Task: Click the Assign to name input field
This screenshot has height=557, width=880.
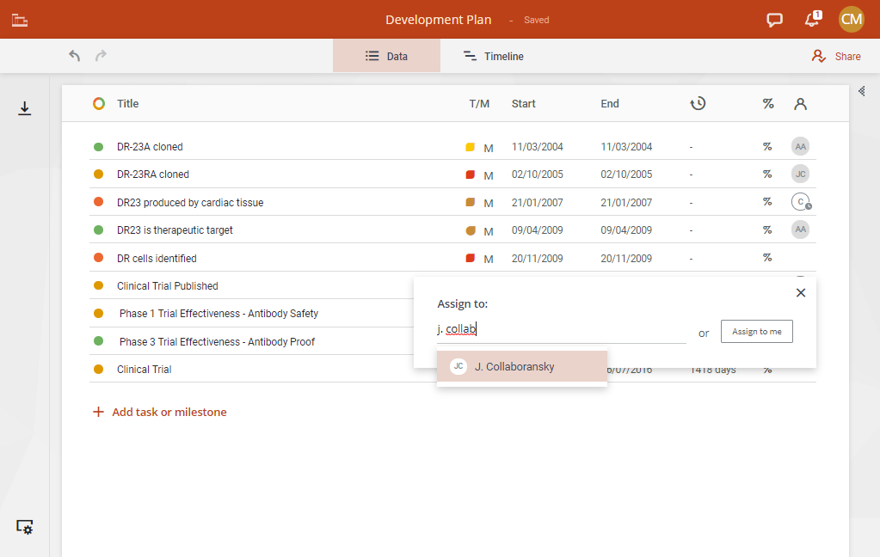Action: tap(561, 329)
